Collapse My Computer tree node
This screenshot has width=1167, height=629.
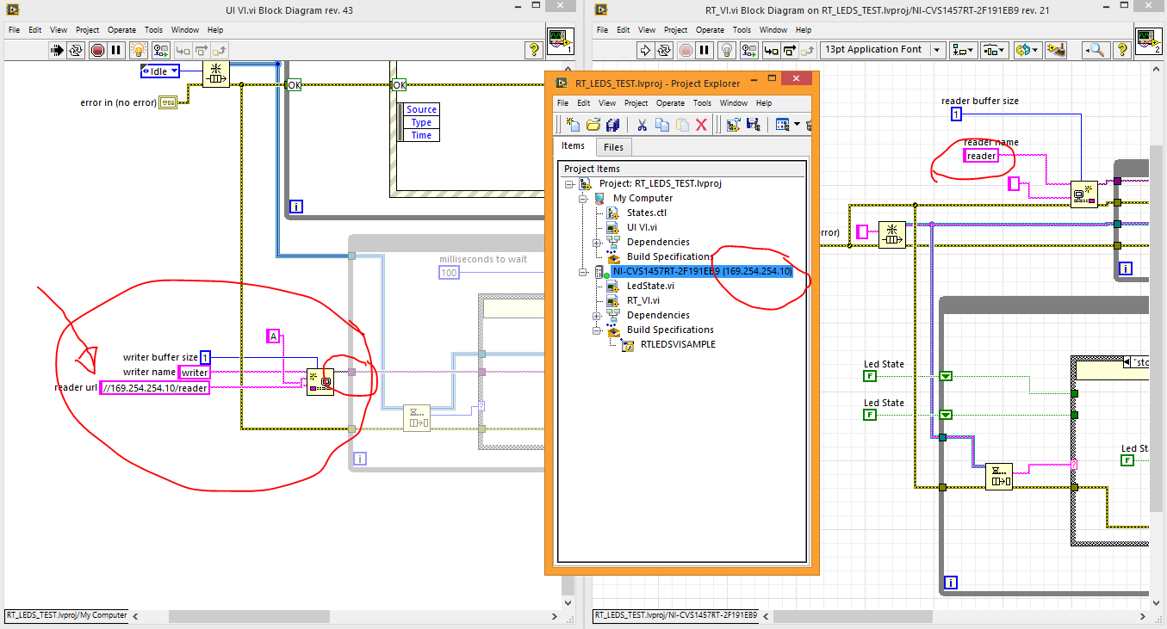point(583,198)
